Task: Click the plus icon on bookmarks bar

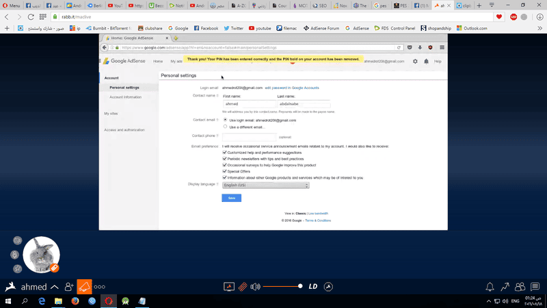Action: click(x=7, y=28)
